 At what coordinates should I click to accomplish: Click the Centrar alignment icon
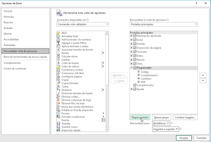(x=58, y=60)
